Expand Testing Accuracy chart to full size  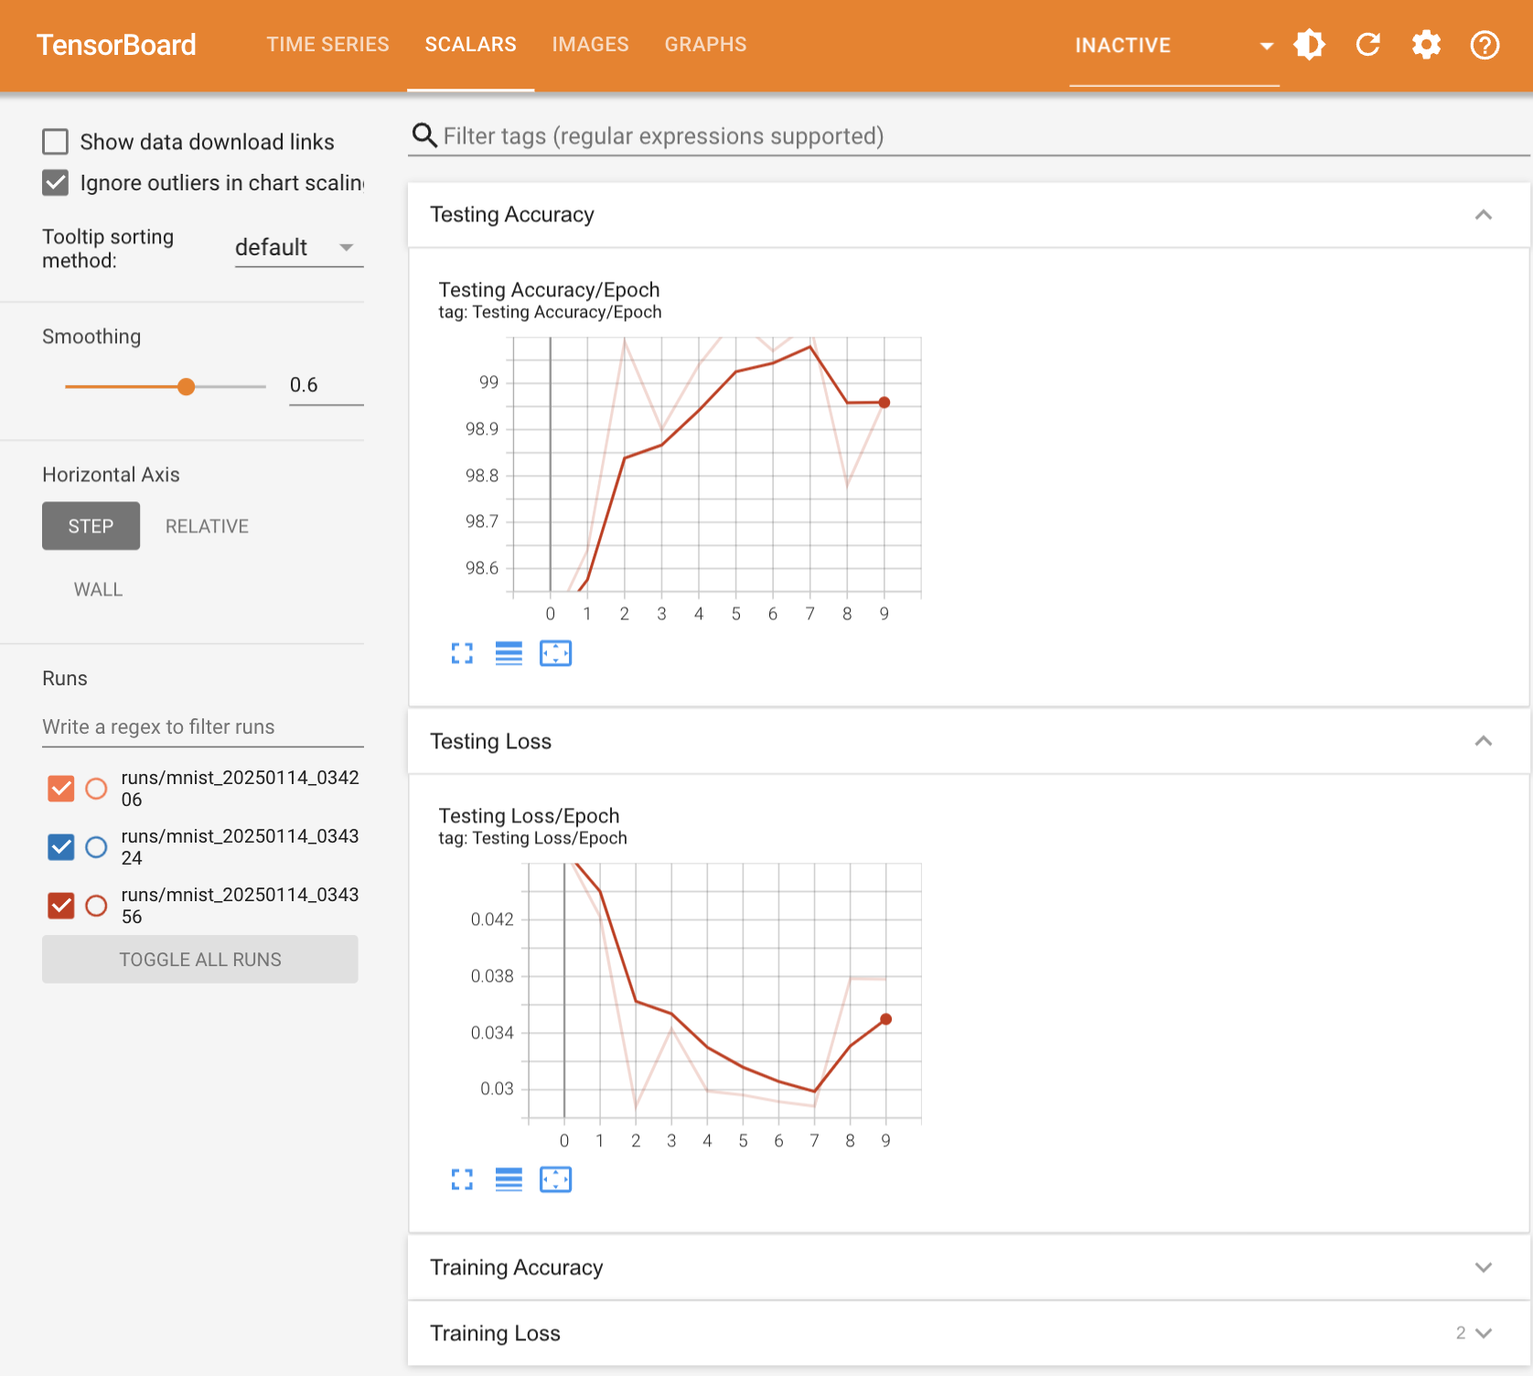(462, 653)
